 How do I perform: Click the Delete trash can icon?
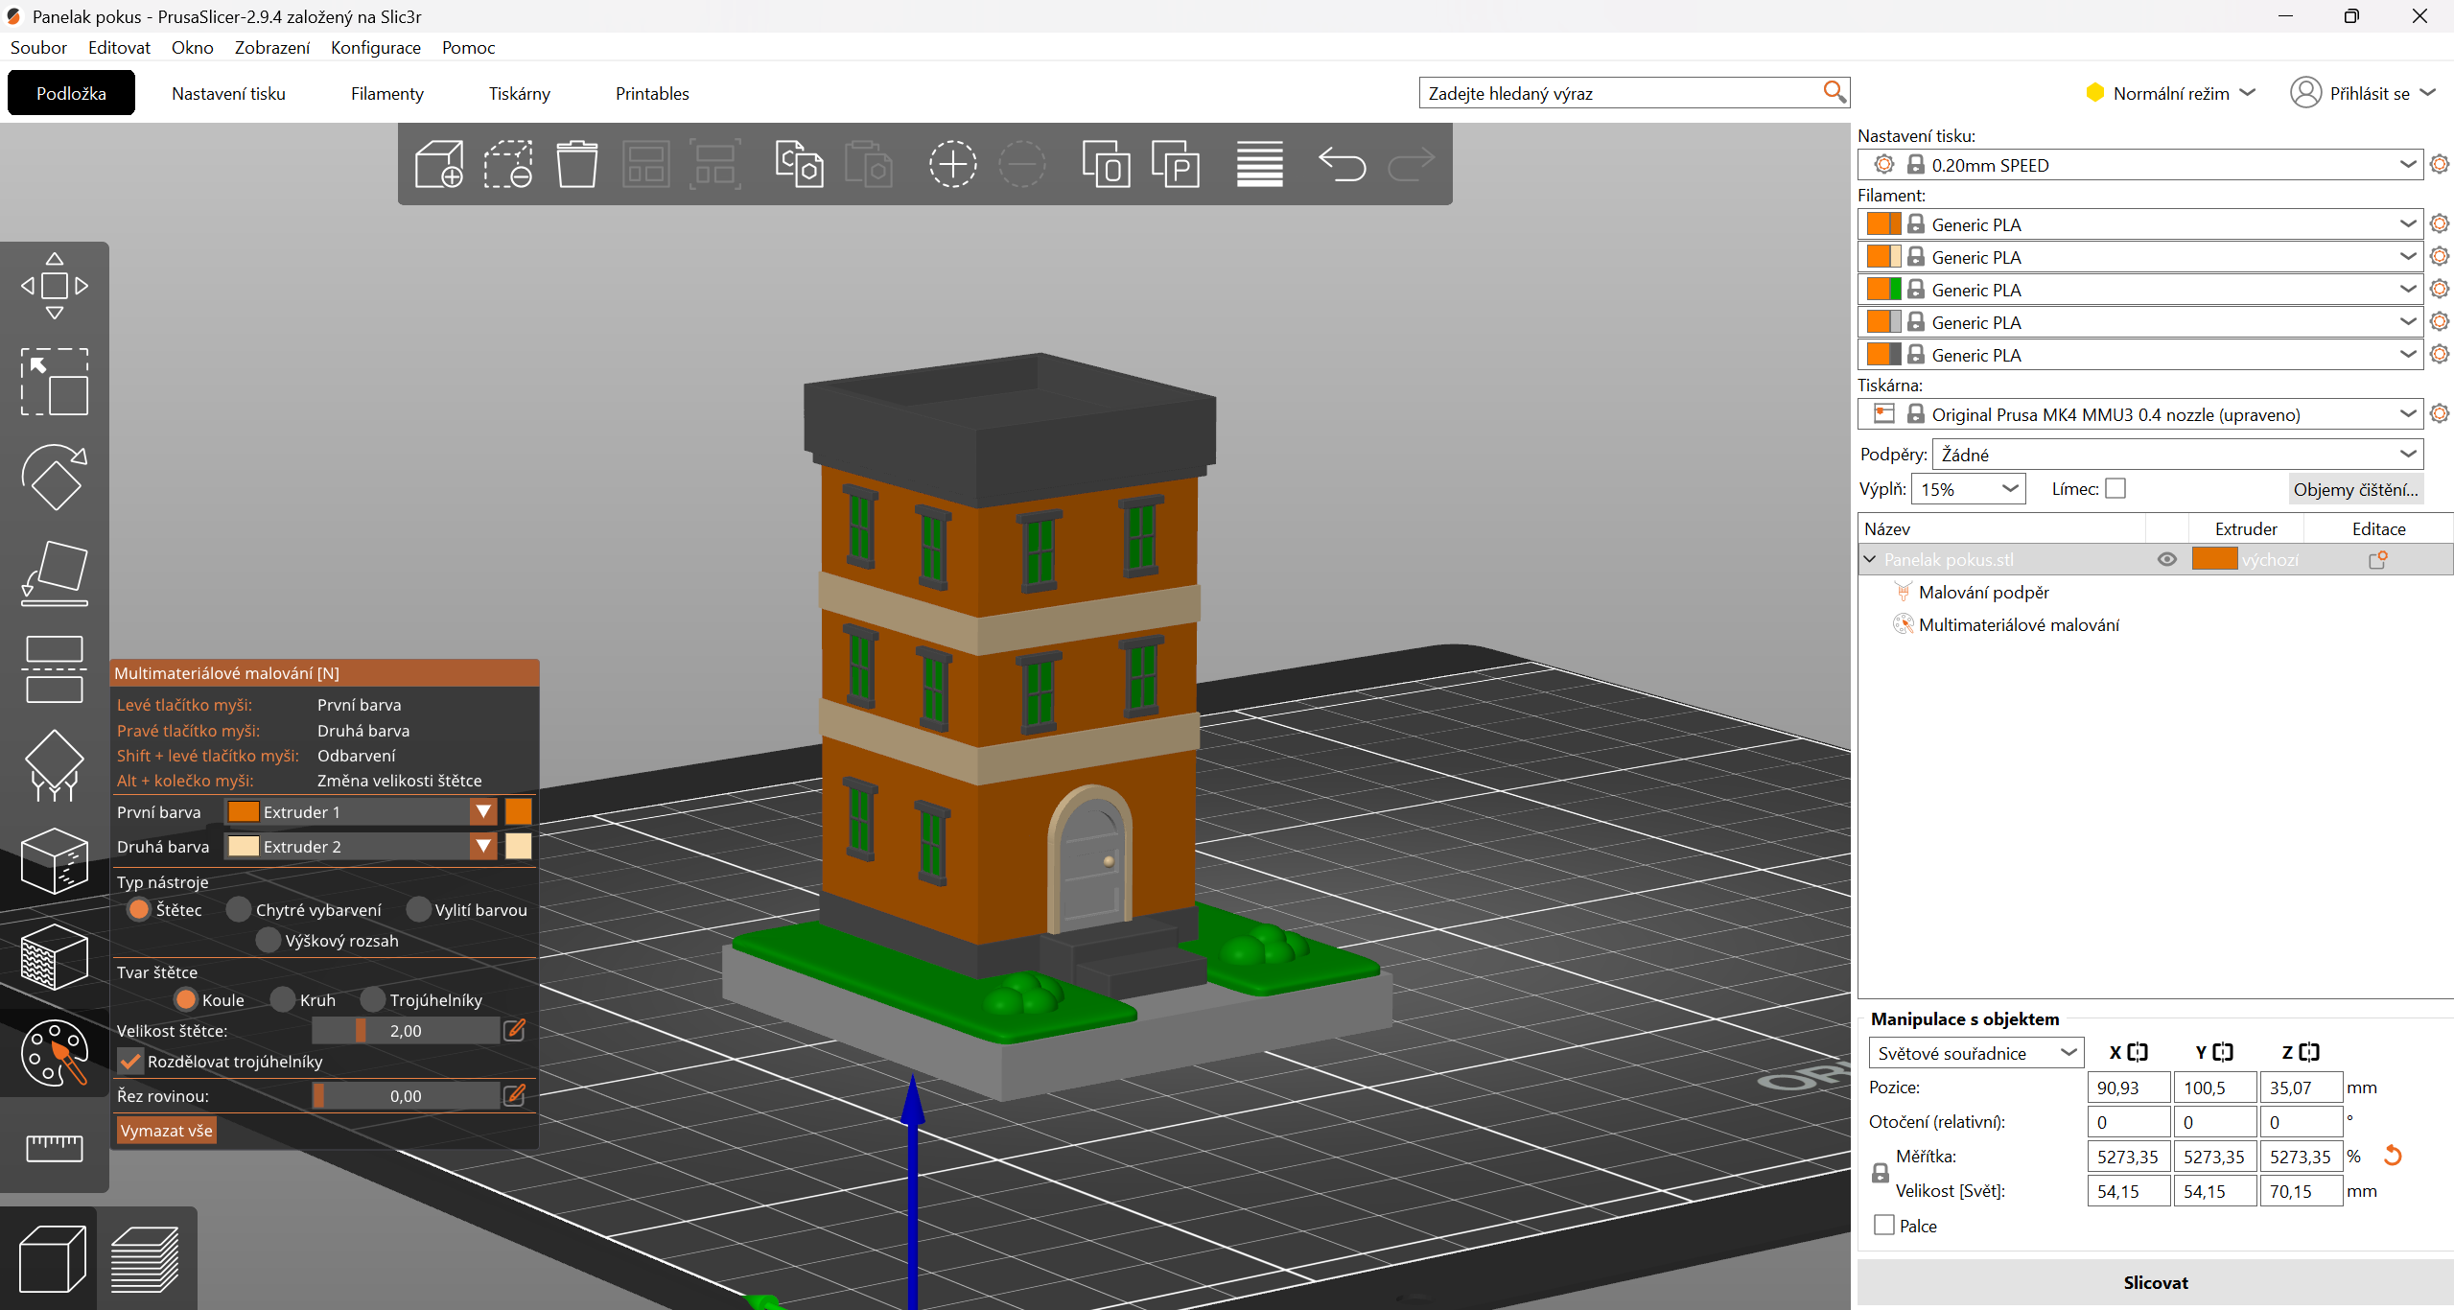tap(576, 164)
